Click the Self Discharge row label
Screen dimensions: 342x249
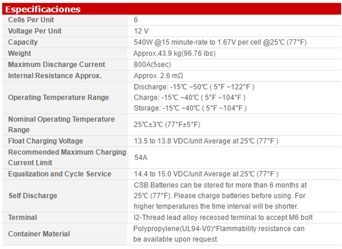tap(33, 196)
